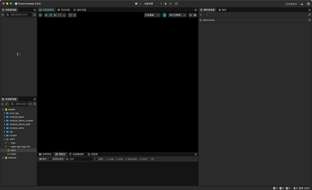This screenshot has width=312, height=190.
Task: Switch to the 服务 tab
Action: click(222, 10)
